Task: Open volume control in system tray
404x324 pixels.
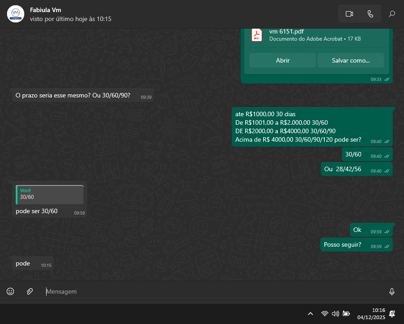Action: click(335, 314)
